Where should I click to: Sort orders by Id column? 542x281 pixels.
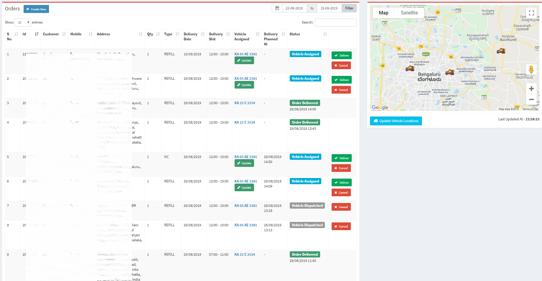pos(37,34)
